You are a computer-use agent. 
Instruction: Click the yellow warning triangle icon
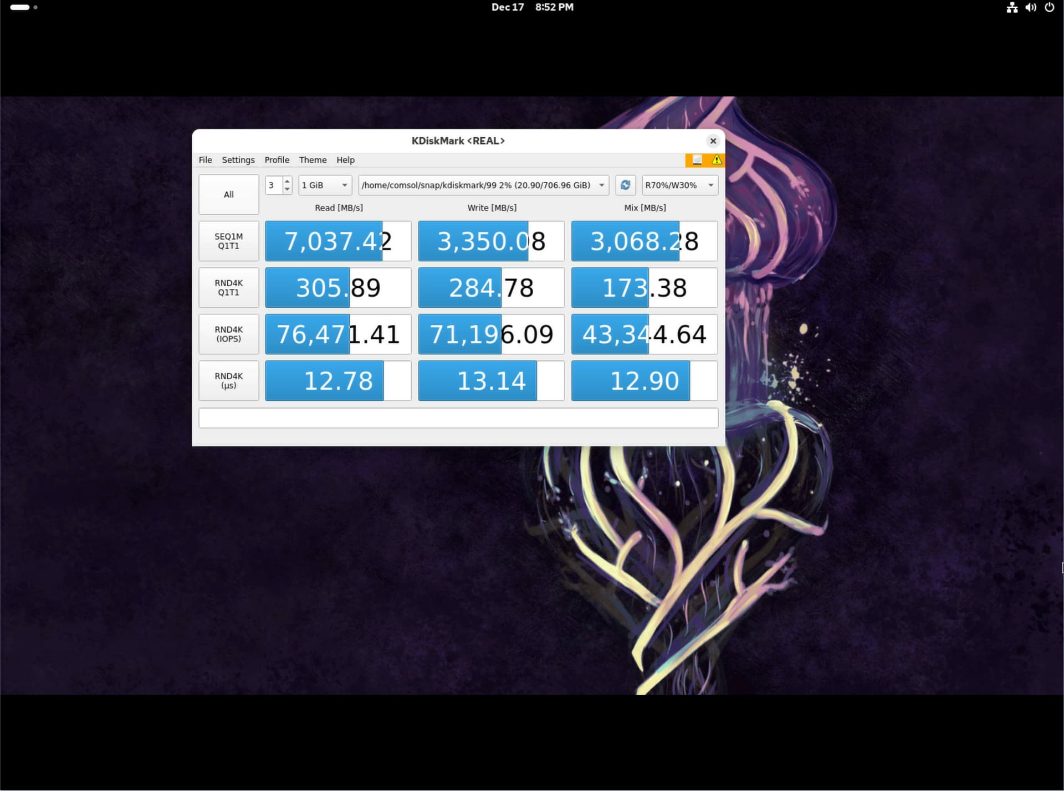717,160
